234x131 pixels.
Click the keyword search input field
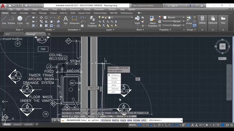(x=147, y=5)
